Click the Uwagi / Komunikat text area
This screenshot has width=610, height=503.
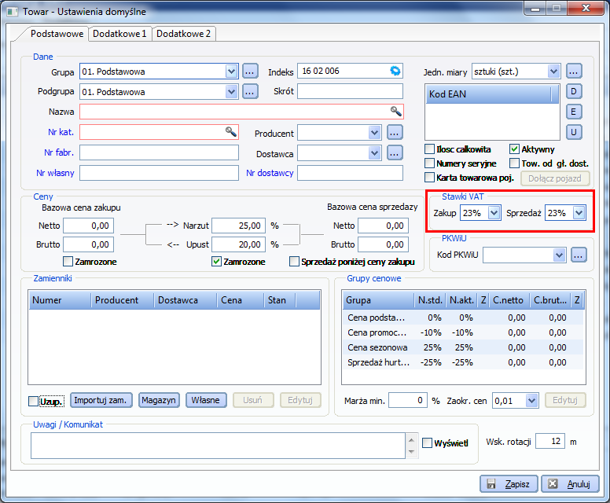(218, 446)
